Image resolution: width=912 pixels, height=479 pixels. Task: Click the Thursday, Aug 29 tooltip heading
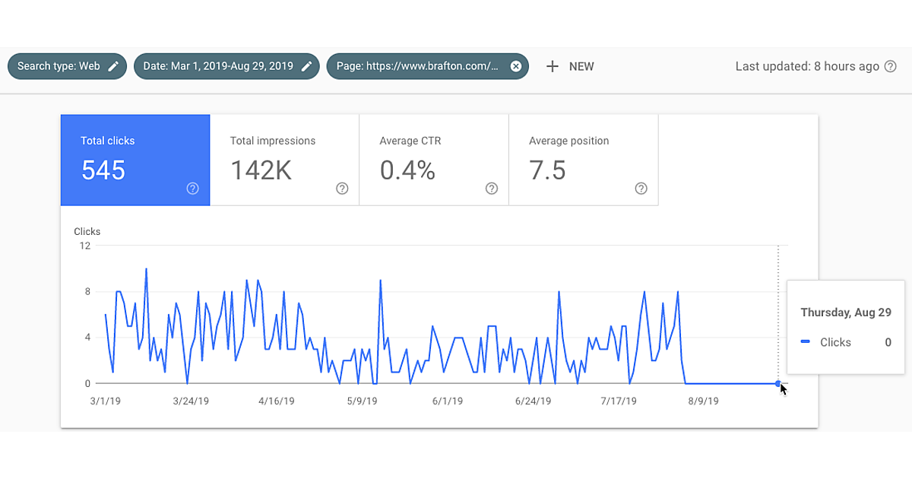click(845, 312)
